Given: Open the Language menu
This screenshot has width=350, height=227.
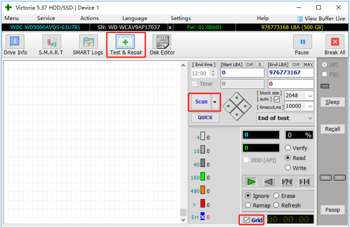Looking at the screenshot, I should point(134,18).
